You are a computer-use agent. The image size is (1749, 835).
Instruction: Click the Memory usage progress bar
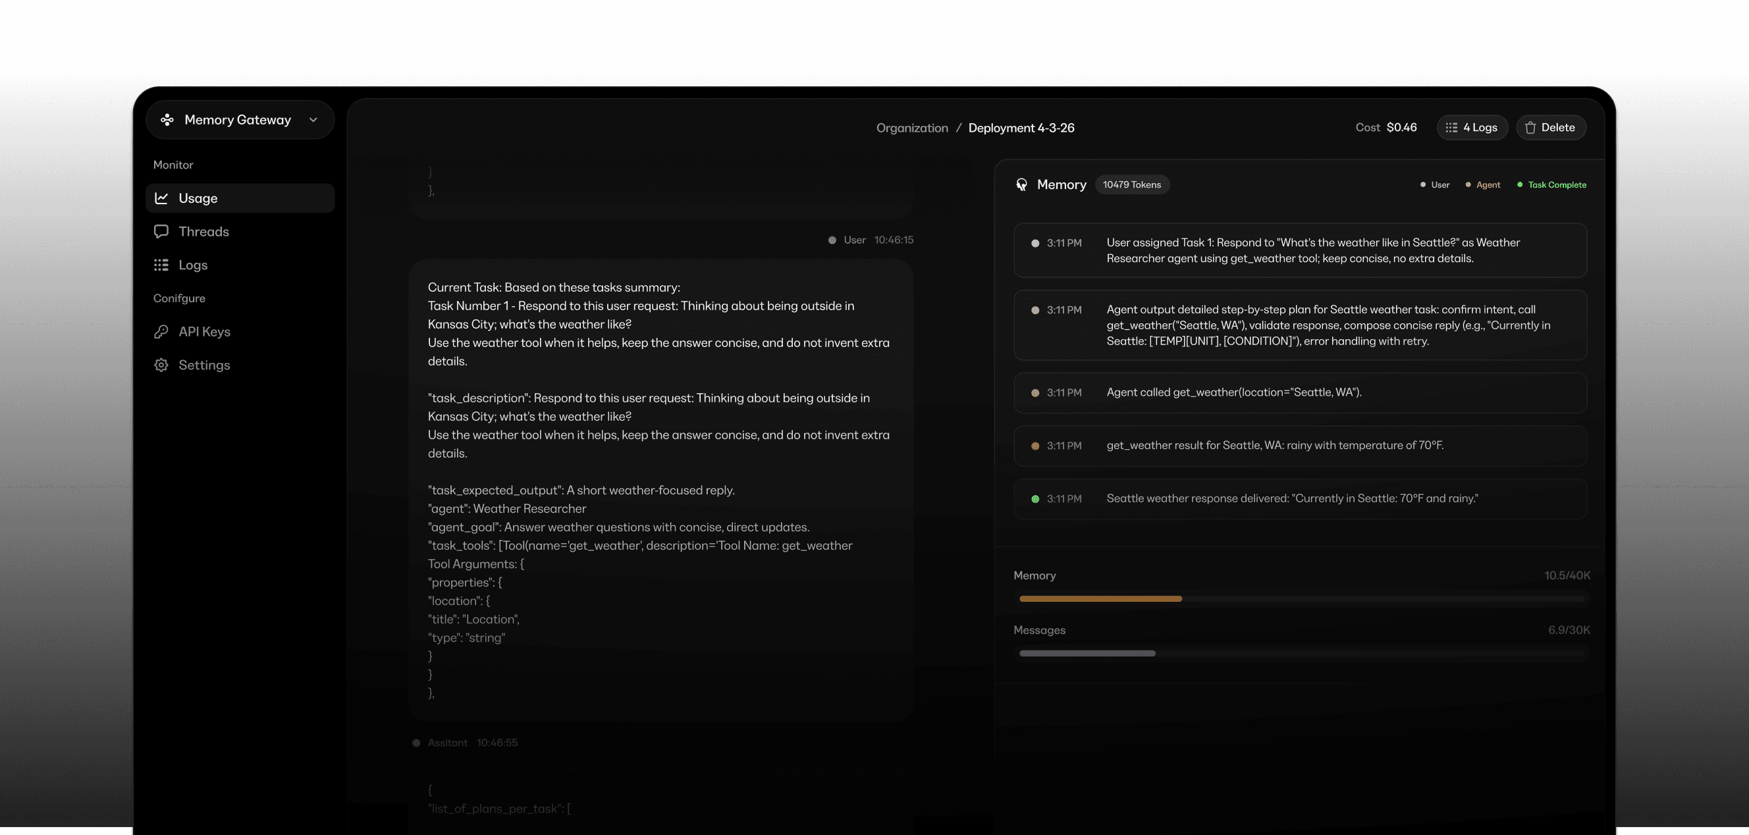pyautogui.click(x=1301, y=599)
